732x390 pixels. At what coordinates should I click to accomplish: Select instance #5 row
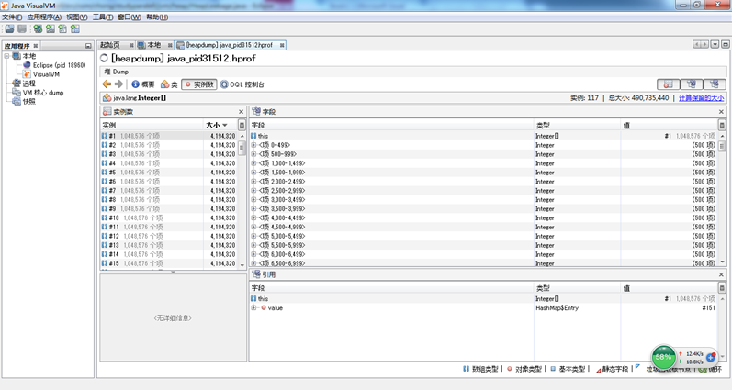(x=168, y=173)
